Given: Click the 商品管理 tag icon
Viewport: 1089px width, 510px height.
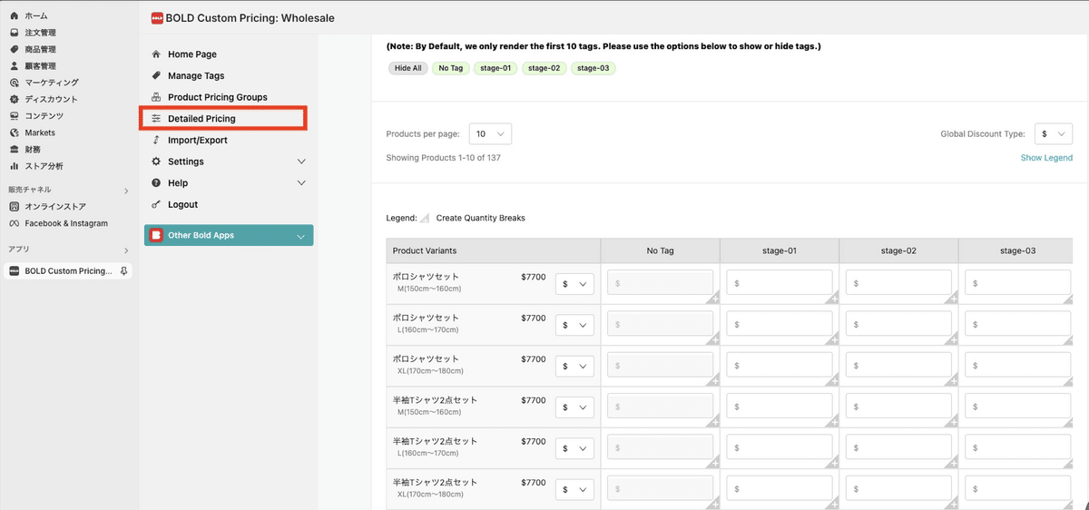Looking at the screenshot, I should pos(15,49).
